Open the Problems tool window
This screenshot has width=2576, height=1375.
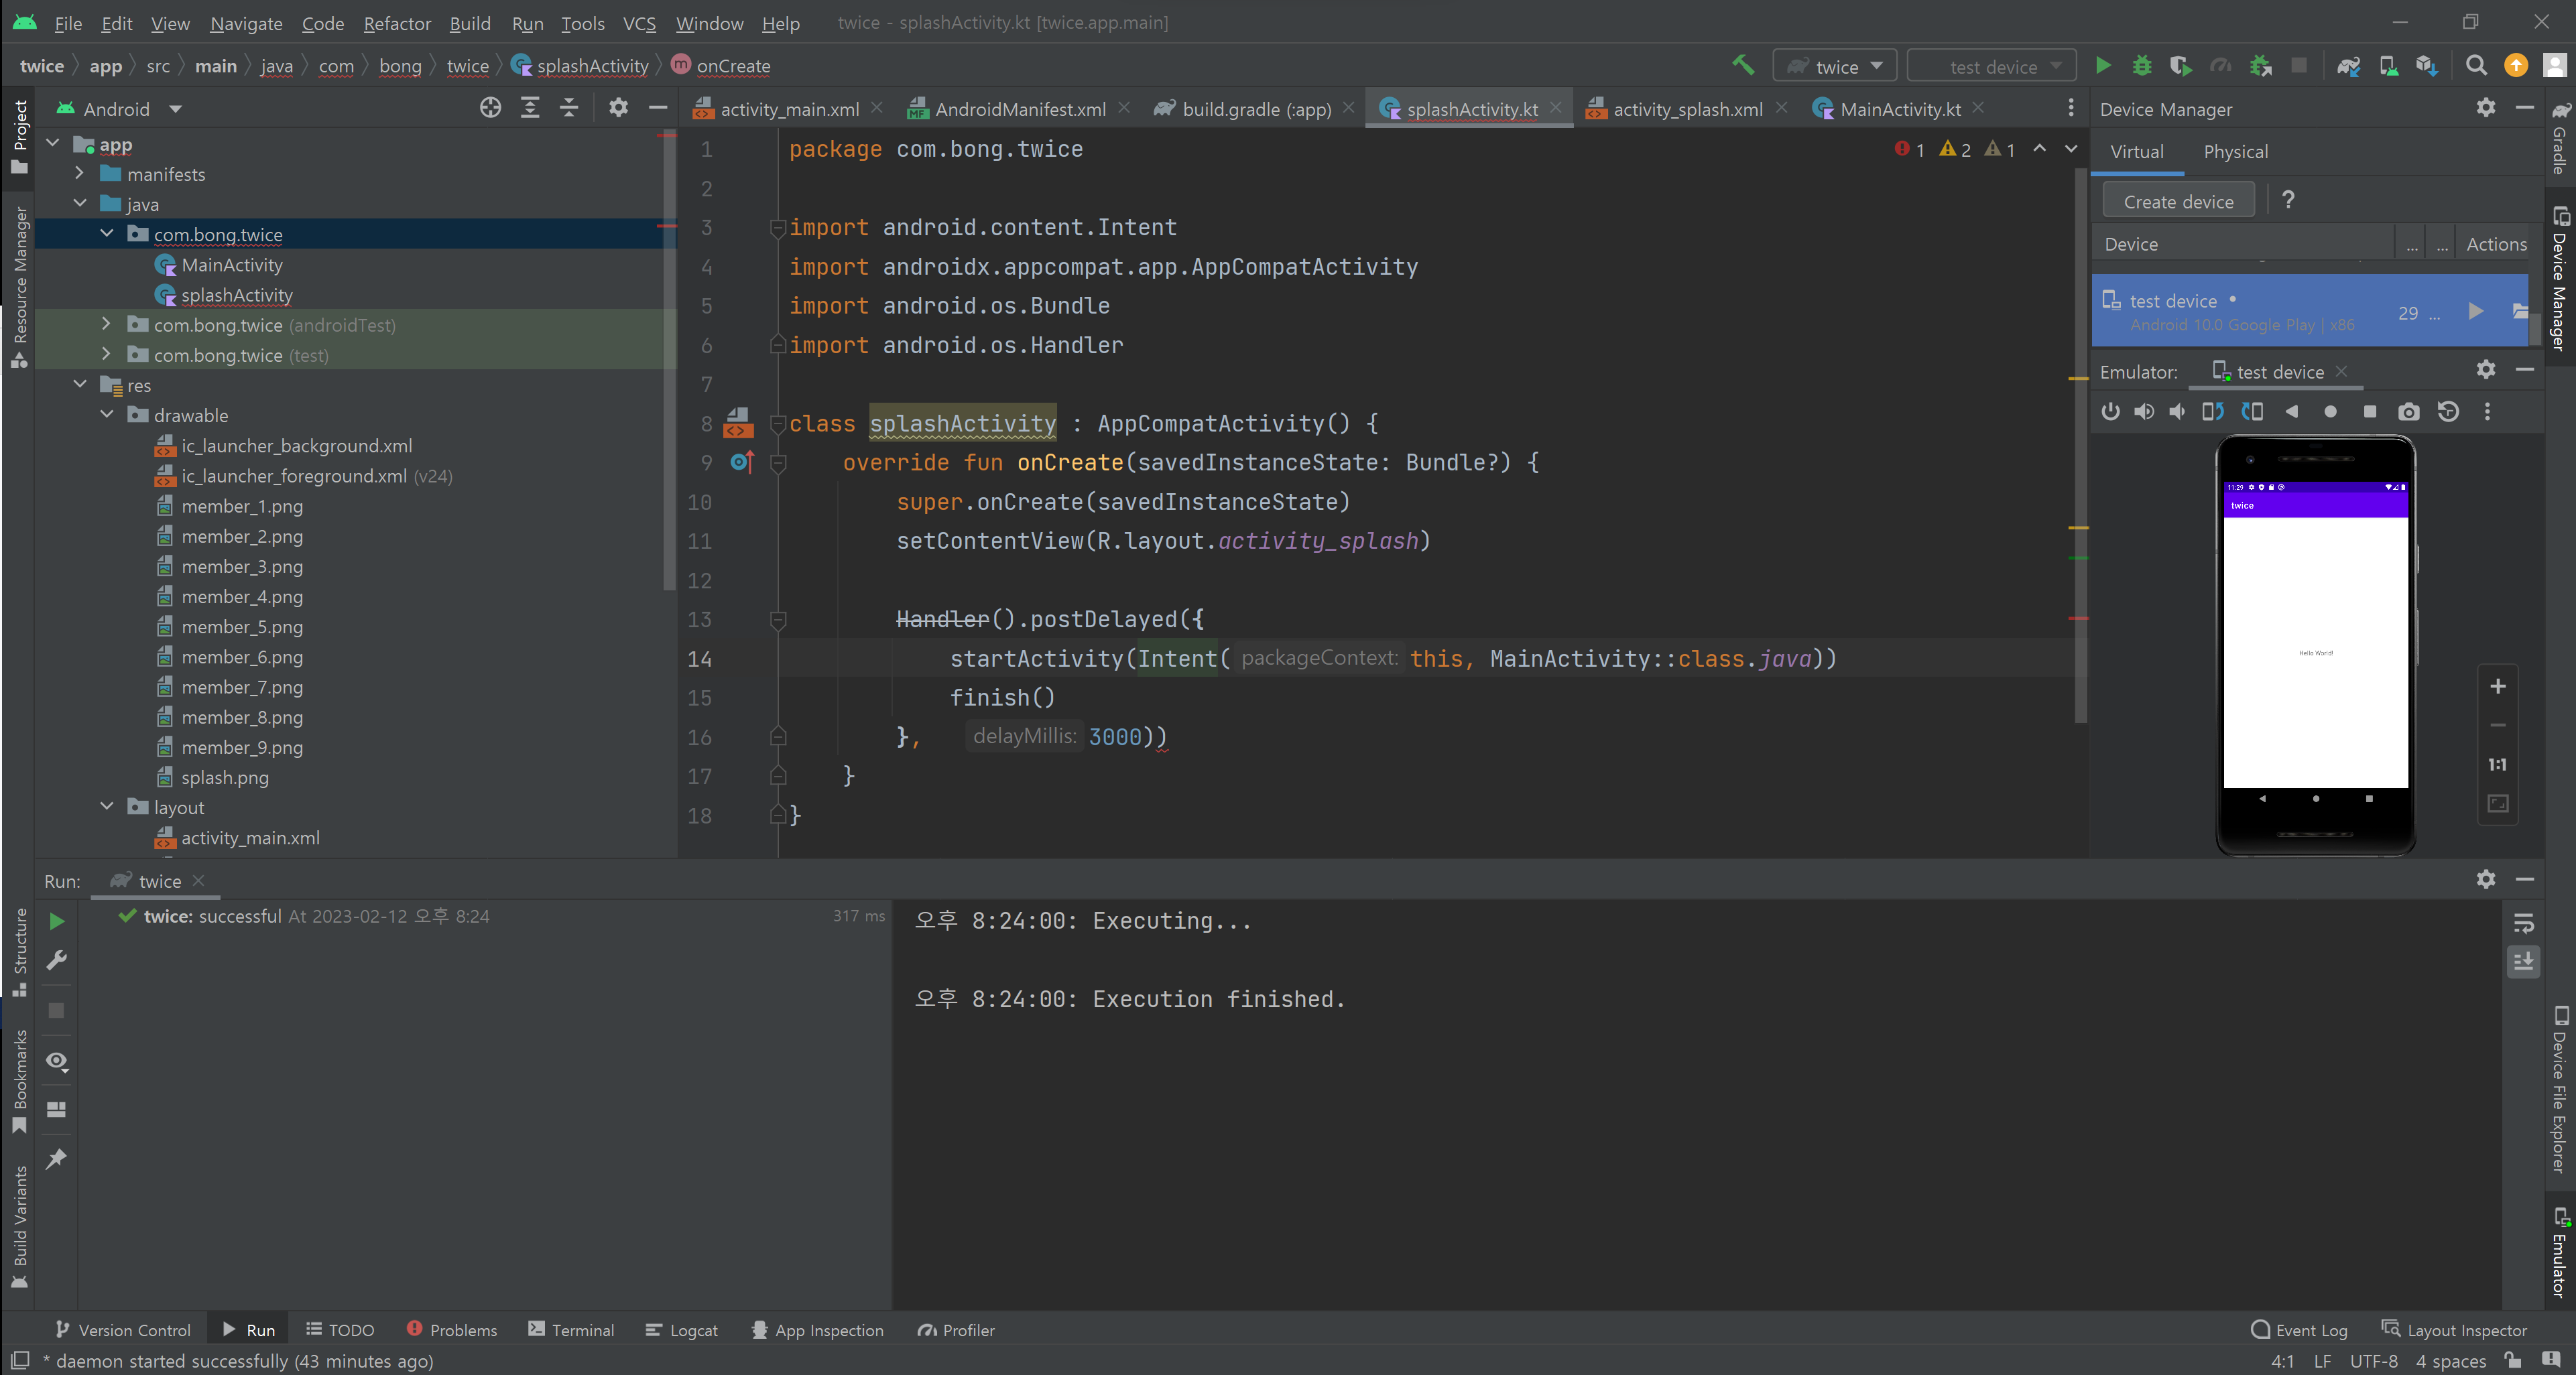452,1329
